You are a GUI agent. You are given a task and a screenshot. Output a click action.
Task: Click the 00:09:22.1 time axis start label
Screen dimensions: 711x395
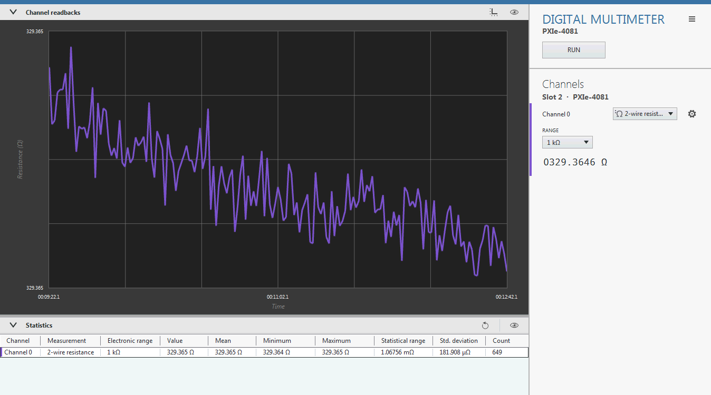49,297
